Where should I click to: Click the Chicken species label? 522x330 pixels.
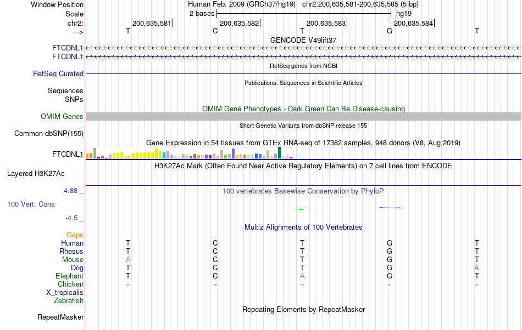click(x=70, y=284)
